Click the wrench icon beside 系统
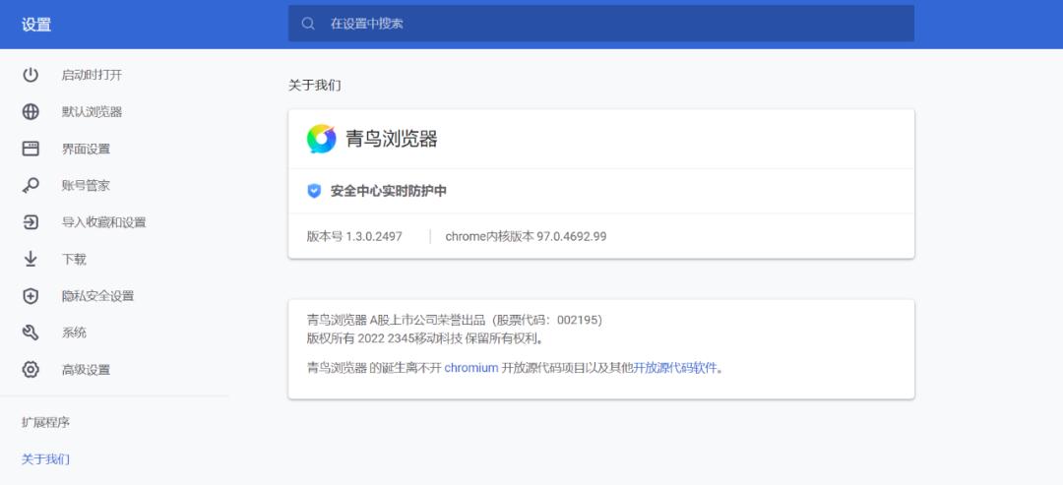 coord(31,333)
